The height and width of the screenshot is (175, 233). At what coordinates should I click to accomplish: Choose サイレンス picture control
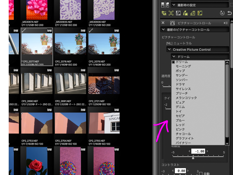pyautogui.click(x=198, y=89)
